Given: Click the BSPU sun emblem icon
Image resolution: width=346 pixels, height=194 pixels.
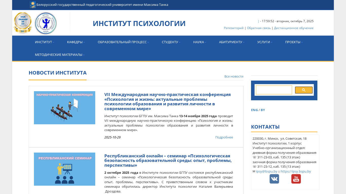Looking at the screenshot, I should (x=33, y=5).
